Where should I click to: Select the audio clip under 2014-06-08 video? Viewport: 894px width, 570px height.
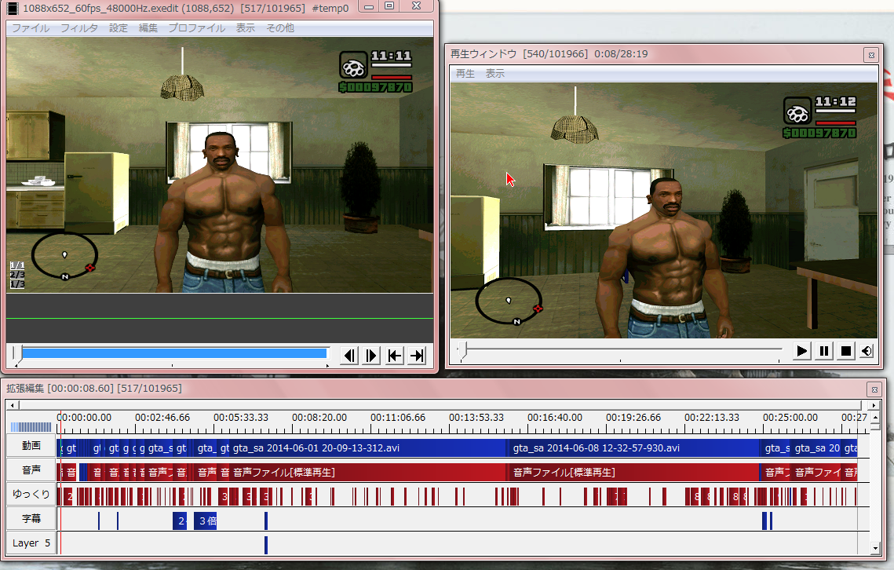click(633, 473)
